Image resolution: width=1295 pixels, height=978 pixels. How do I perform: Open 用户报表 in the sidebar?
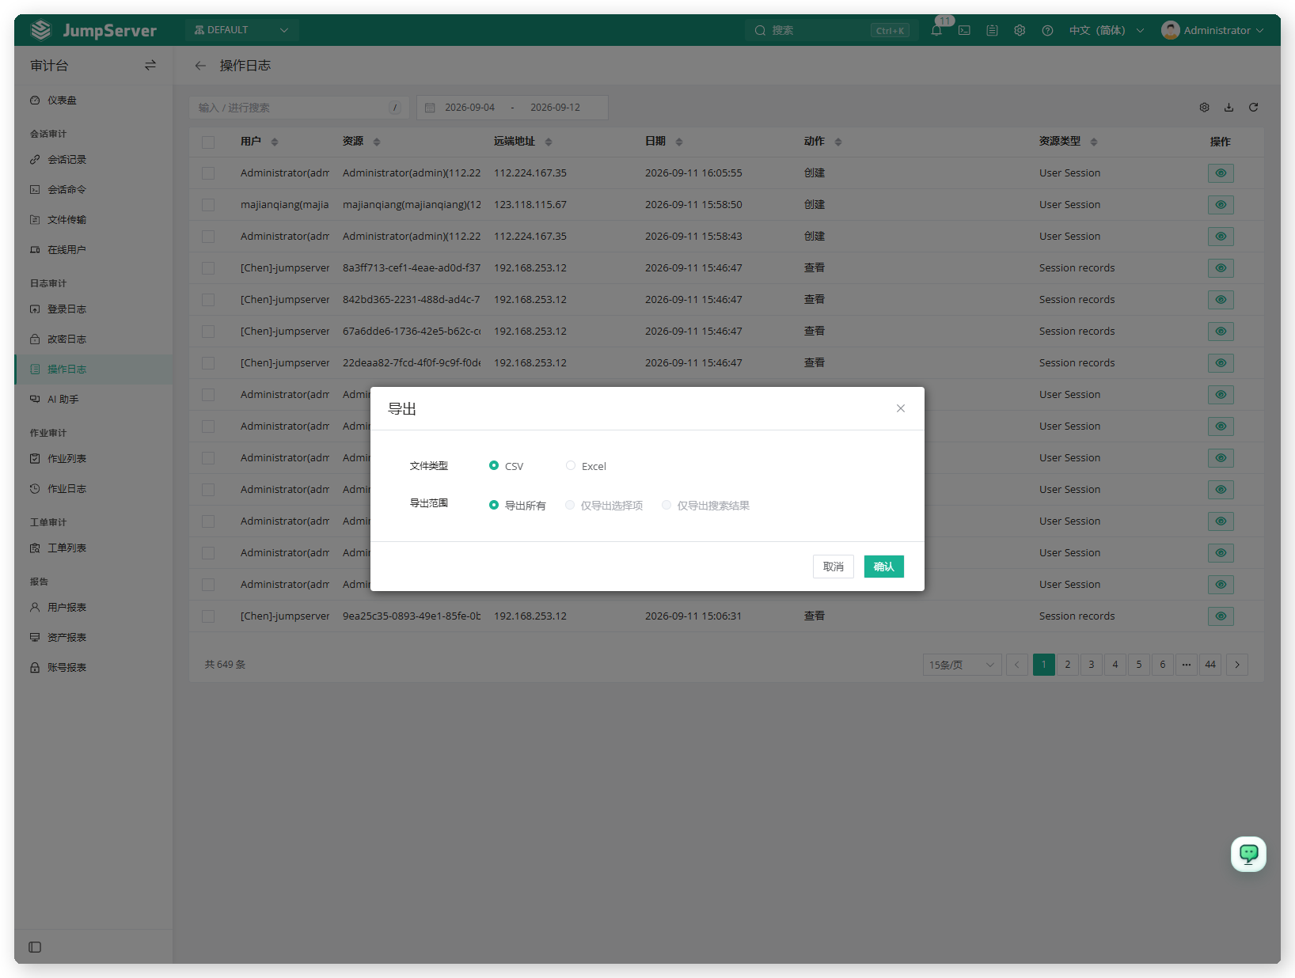(x=66, y=607)
